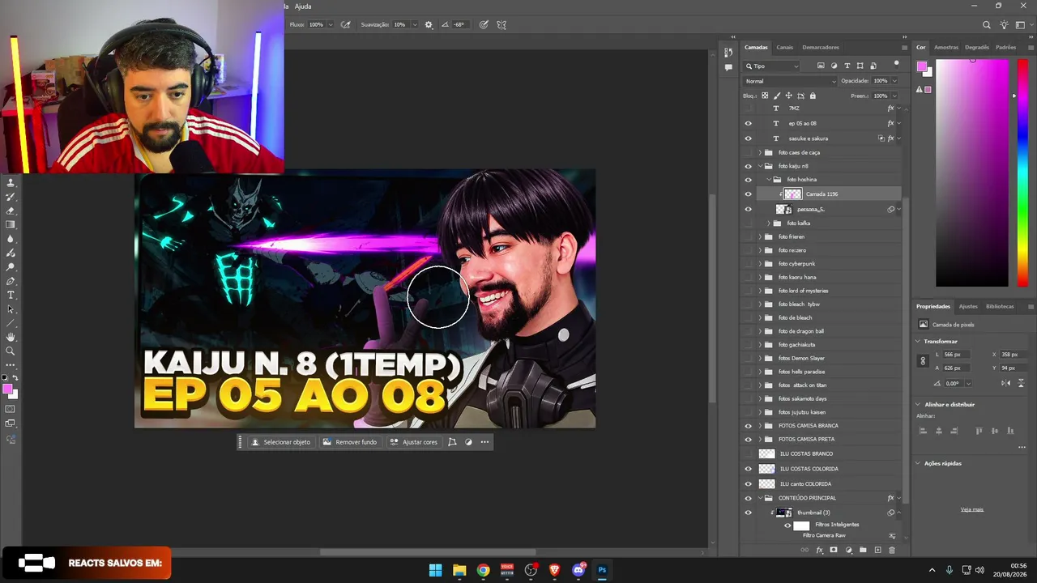Image resolution: width=1037 pixels, height=583 pixels.
Task: Hide the 'ep 05 ao 08' text layer
Action: click(748, 124)
